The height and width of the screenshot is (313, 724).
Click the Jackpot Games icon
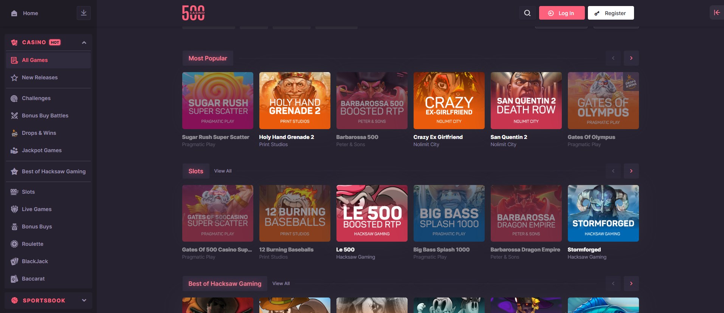(x=14, y=150)
